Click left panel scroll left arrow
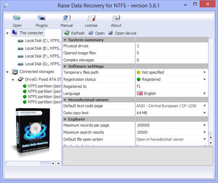 coord(53,163)
